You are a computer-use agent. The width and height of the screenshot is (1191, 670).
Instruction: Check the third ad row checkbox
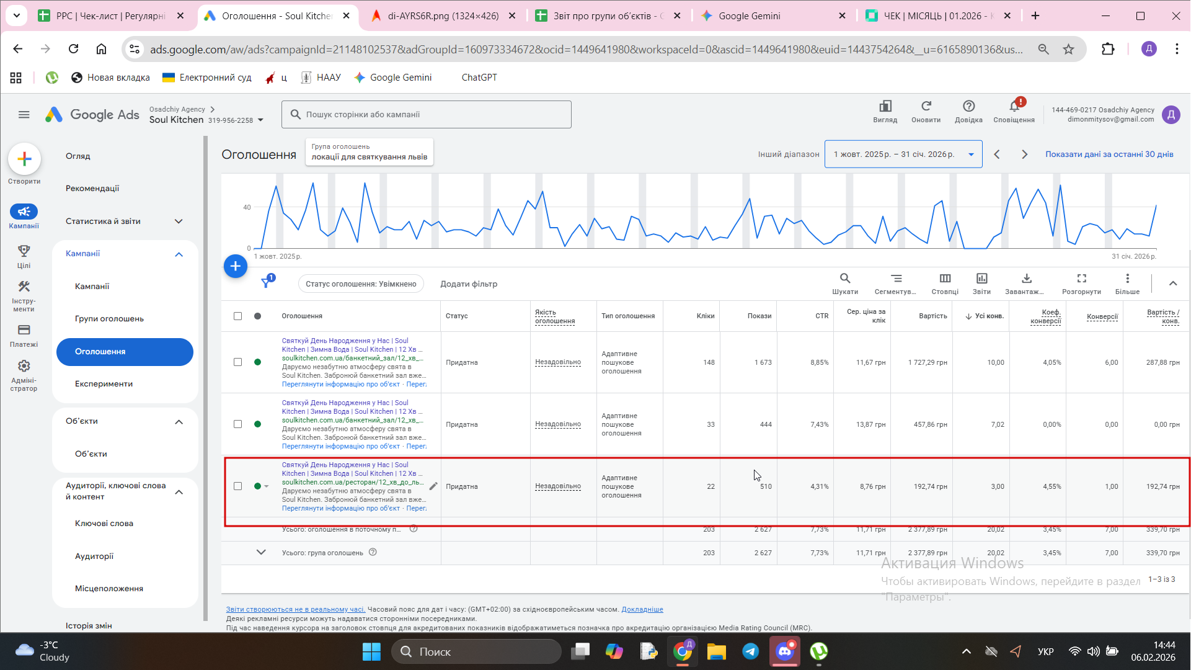point(237,486)
